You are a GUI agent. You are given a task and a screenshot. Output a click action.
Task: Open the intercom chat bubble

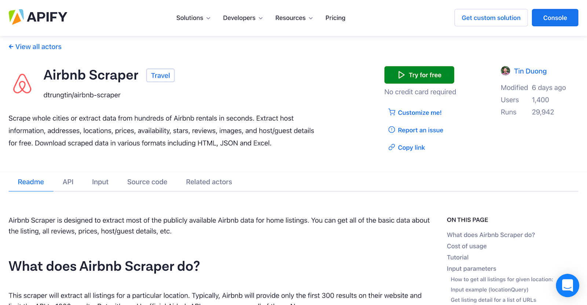click(x=567, y=285)
